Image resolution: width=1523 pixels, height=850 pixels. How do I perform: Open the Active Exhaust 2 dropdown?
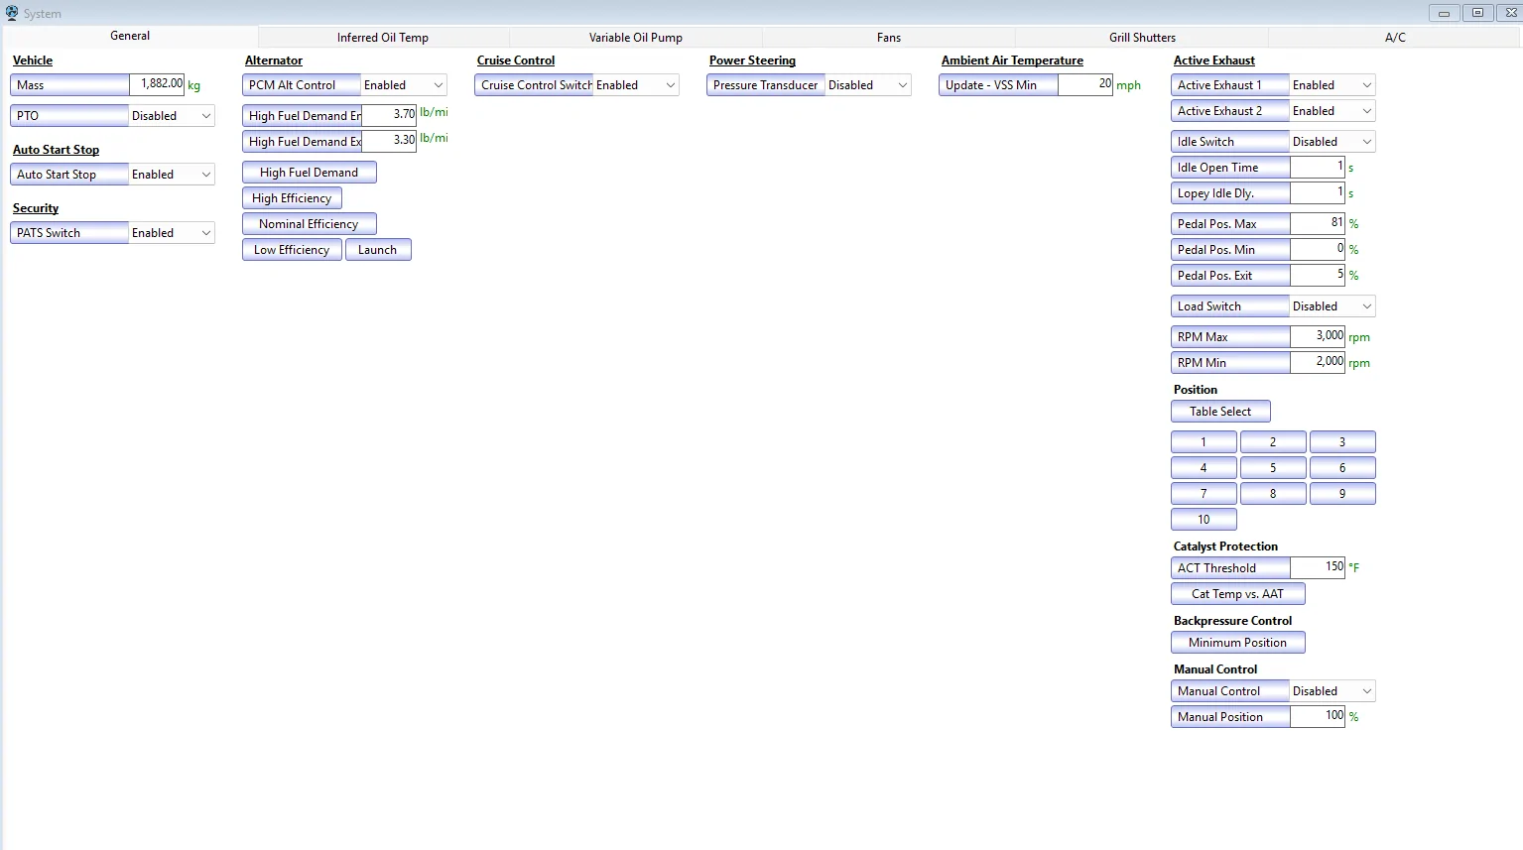(1333, 111)
